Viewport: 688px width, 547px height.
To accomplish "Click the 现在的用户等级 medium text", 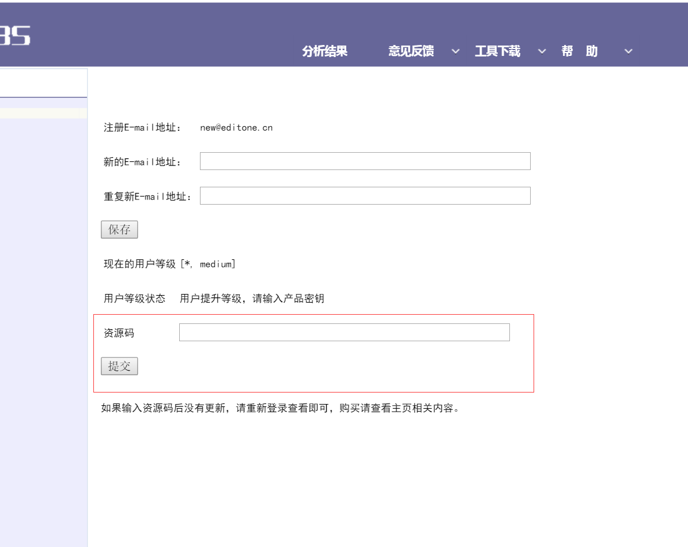I will pos(169,264).
